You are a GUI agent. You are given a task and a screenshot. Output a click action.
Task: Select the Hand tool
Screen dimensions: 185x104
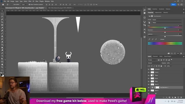[2, 64]
